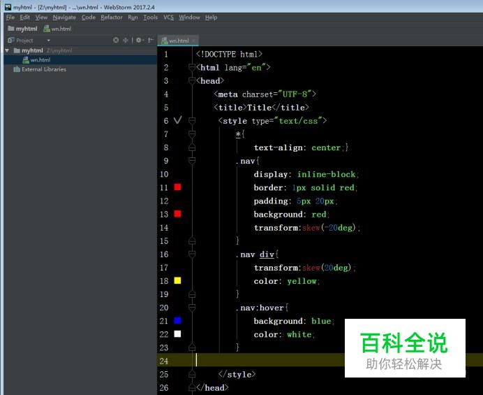This screenshot has width=483, height=395.
Task: Click 'UTF-8' charset value
Action: 295,94
